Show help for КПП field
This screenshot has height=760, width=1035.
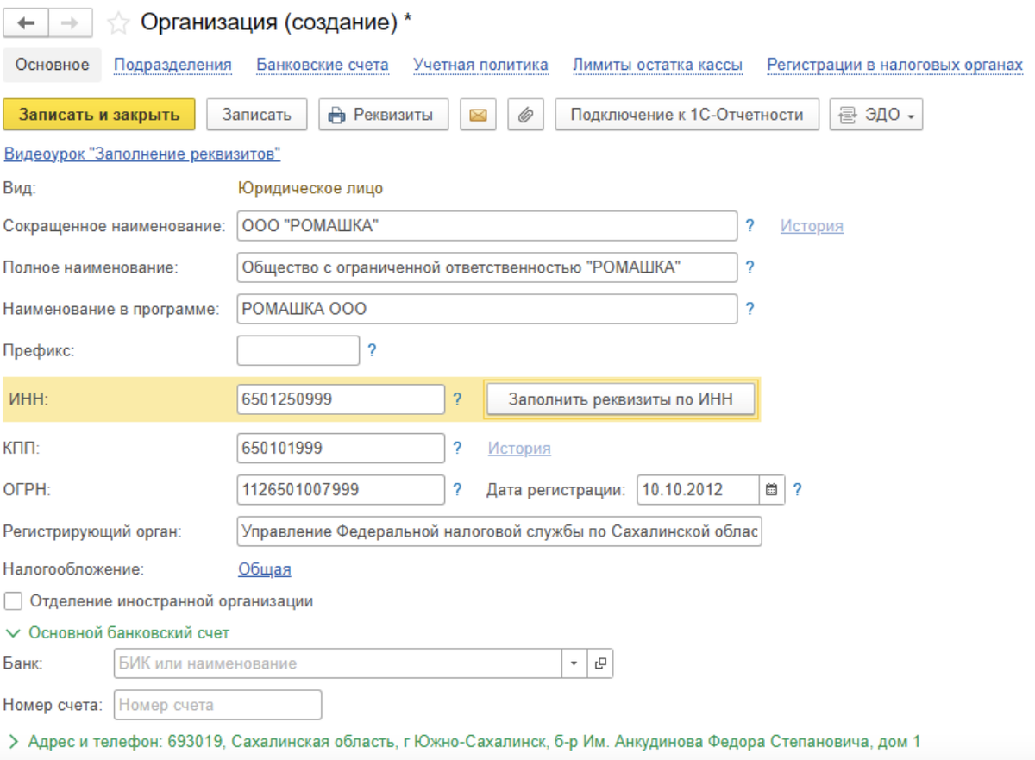(x=457, y=449)
